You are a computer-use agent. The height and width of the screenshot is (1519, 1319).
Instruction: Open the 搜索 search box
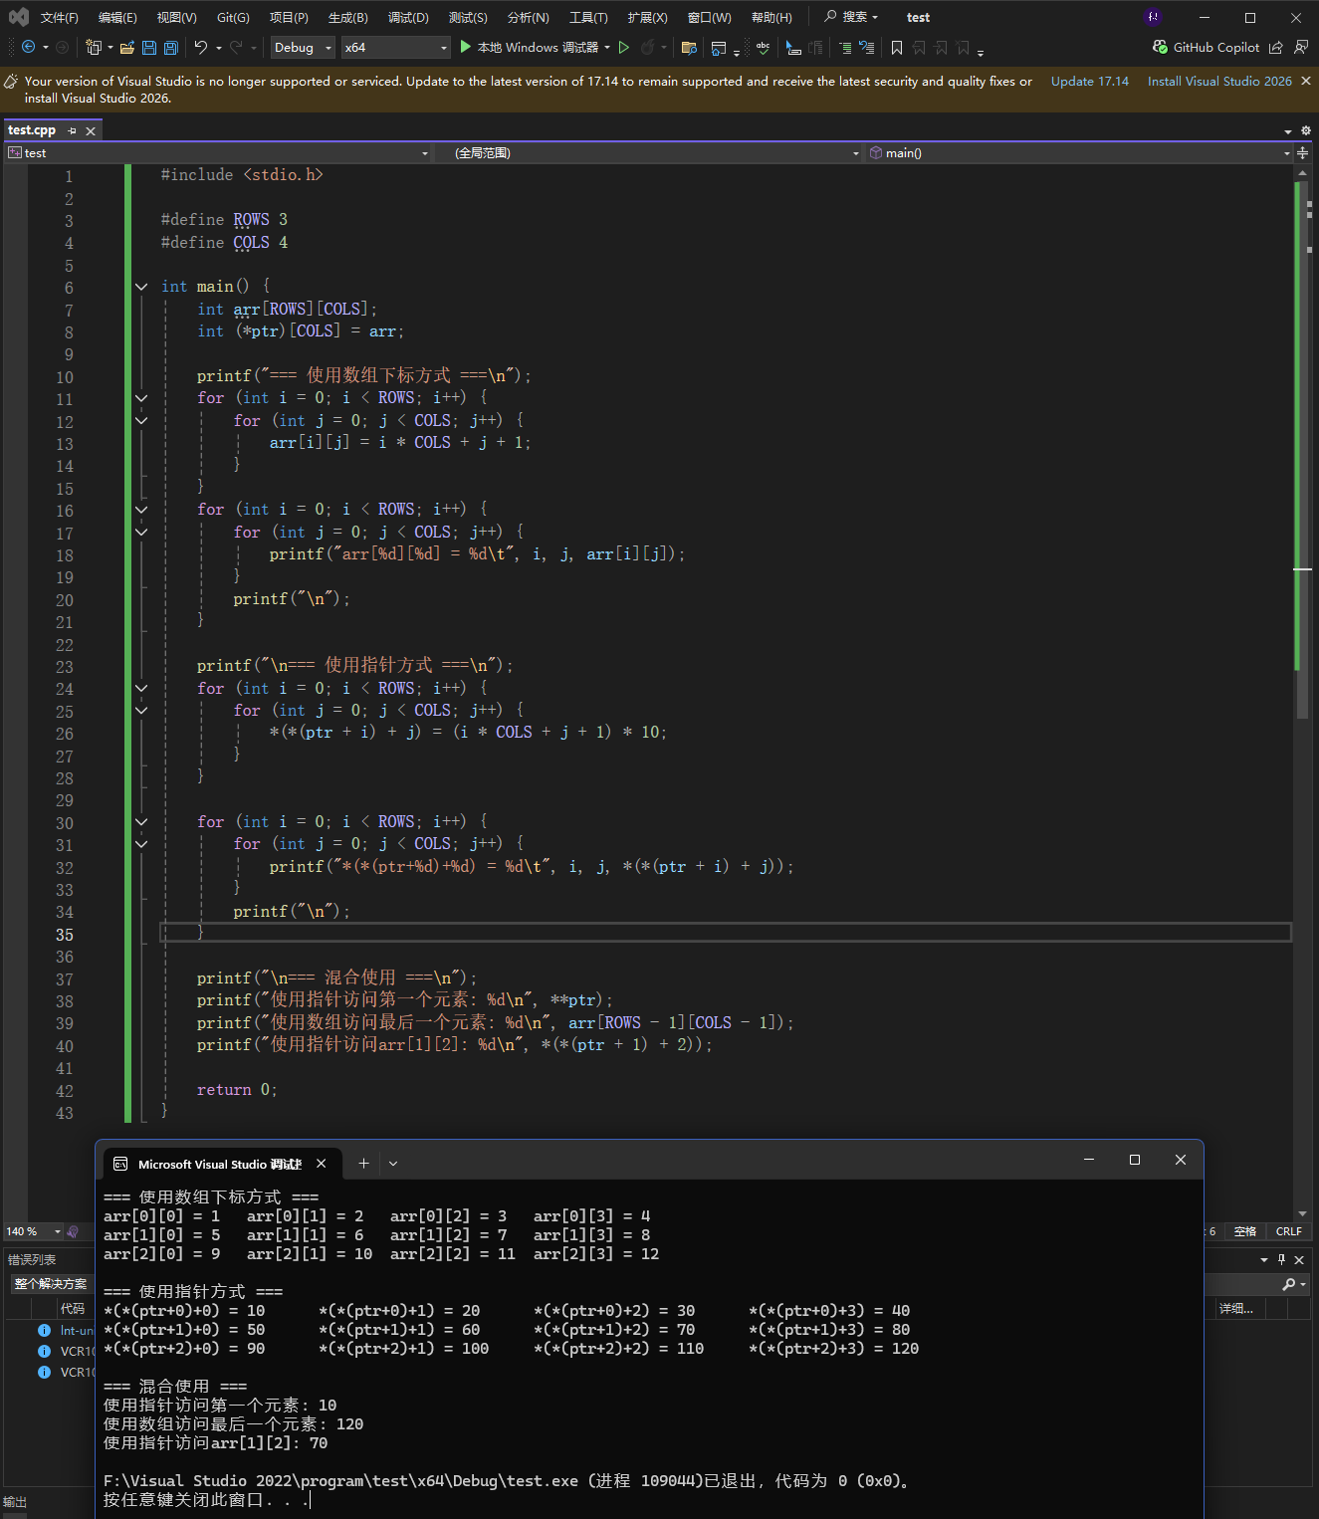tap(851, 17)
